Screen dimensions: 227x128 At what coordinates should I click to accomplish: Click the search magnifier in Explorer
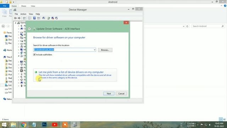tap(222, 26)
